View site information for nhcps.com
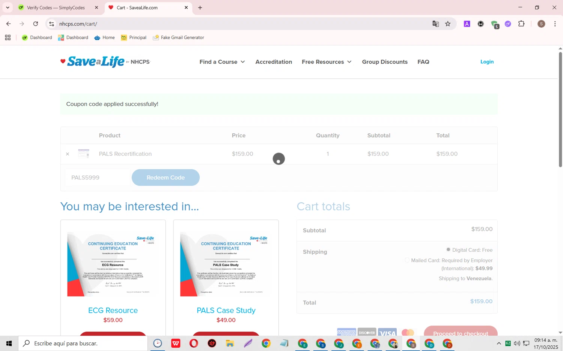This screenshot has height=351, width=563. [52, 24]
